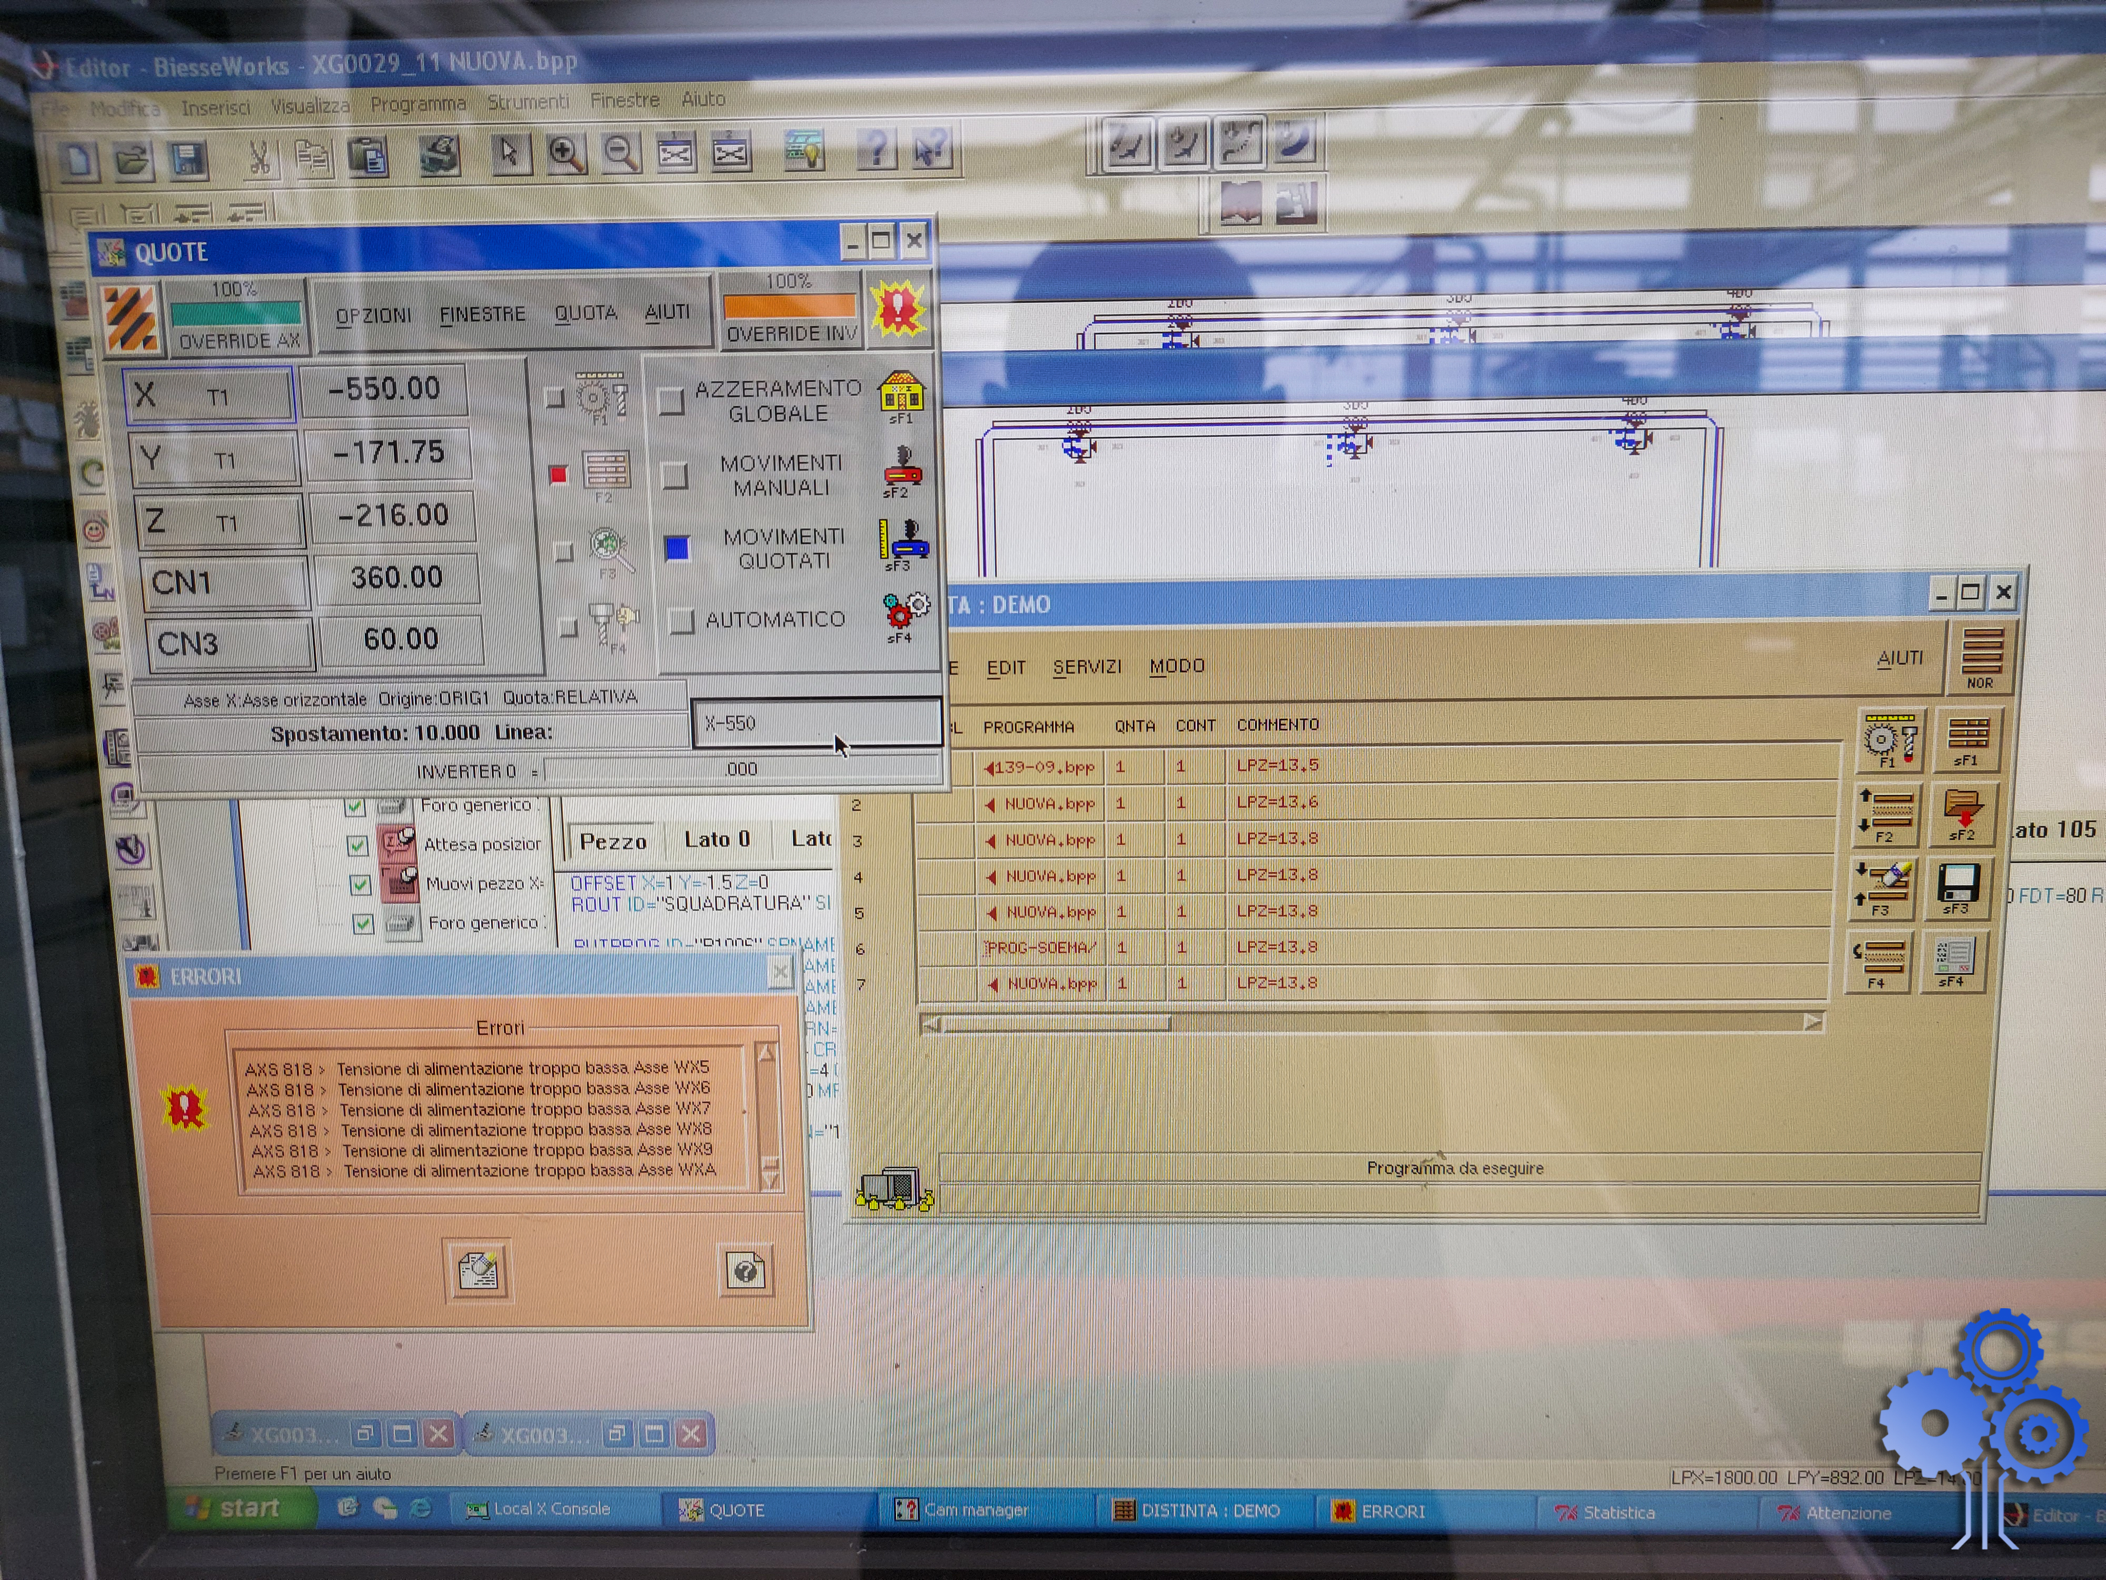Open file via the folder toolbar icon
Image resolution: width=2106 pixels, height=1580 pixels.
[x=133, y=159]
